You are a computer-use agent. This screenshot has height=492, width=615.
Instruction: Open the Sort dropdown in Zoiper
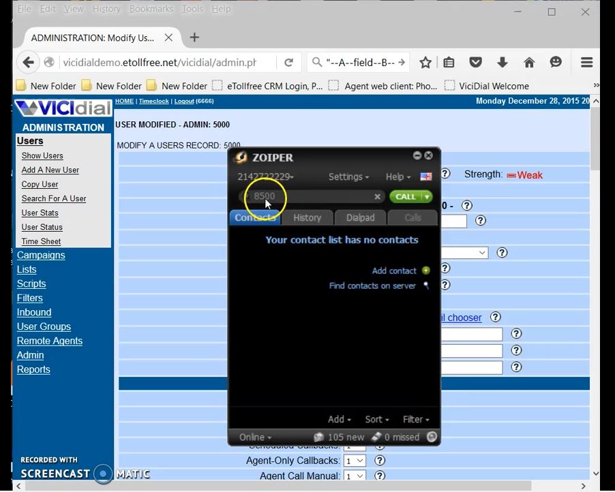(377, 420)
